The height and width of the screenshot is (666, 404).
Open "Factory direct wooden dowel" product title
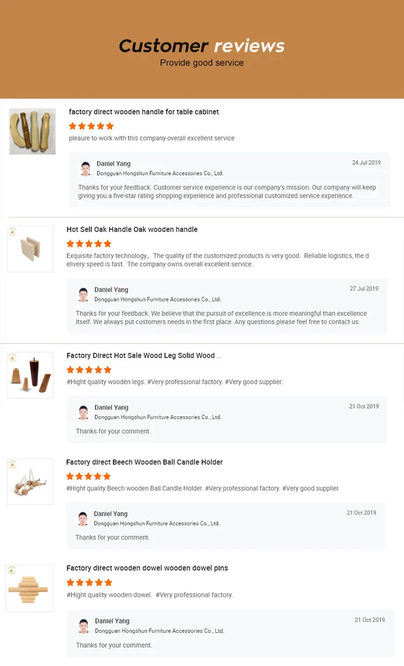pos(147,568)
